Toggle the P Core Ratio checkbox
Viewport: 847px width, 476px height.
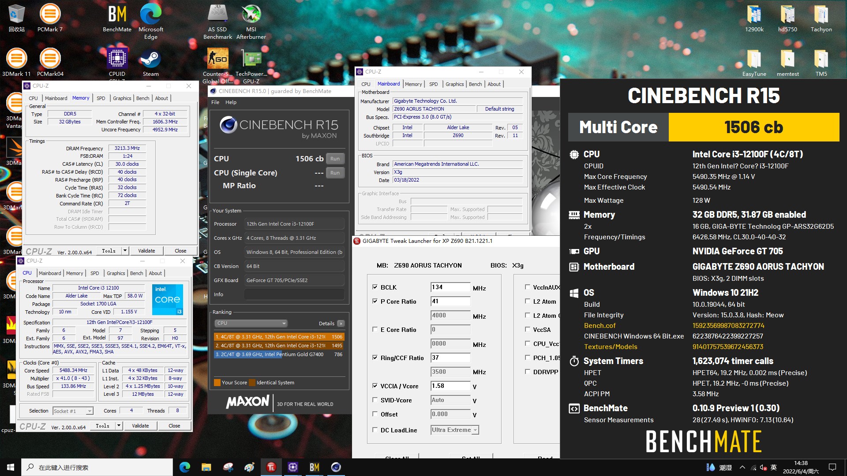pyautogui.click(x=375, y=301)
